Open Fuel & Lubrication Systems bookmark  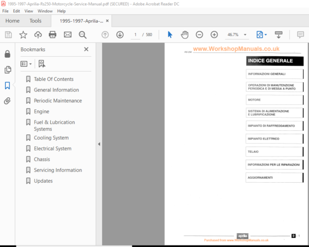click(54, 126)
